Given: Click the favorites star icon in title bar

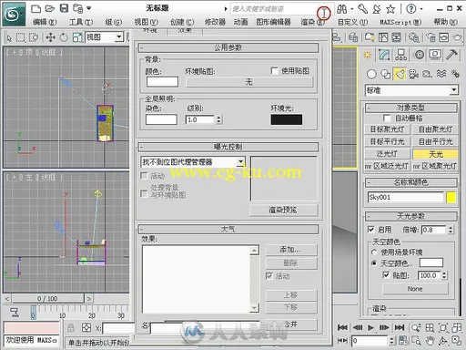Looking at the screenshot, I should click(390, 9).
